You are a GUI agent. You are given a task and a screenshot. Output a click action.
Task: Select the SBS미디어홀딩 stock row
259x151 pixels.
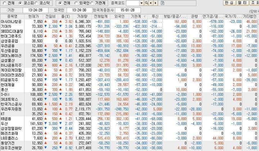coord(128,31)
